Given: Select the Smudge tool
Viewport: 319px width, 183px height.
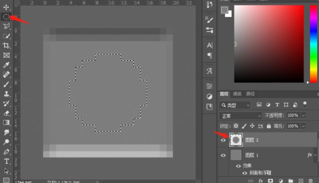Looking at the screenshot, I should tap(6, 132).
